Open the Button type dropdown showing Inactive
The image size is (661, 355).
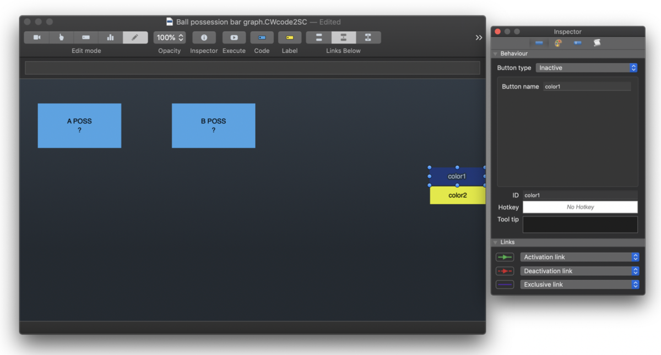point(587,68)
